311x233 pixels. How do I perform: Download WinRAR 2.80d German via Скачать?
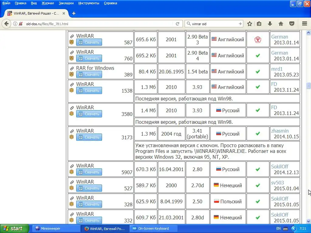(89, 220)
